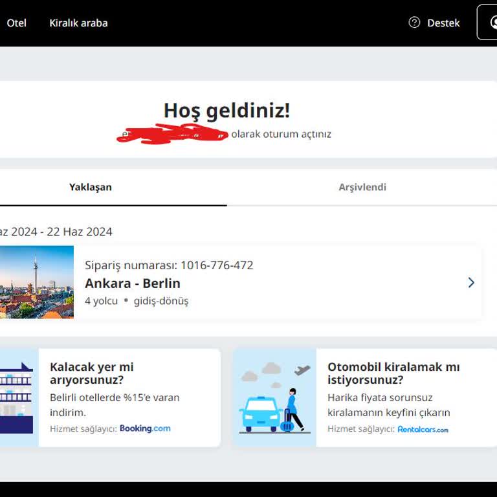Click 'olarak oturum açtınız' text

click(281, 134)
